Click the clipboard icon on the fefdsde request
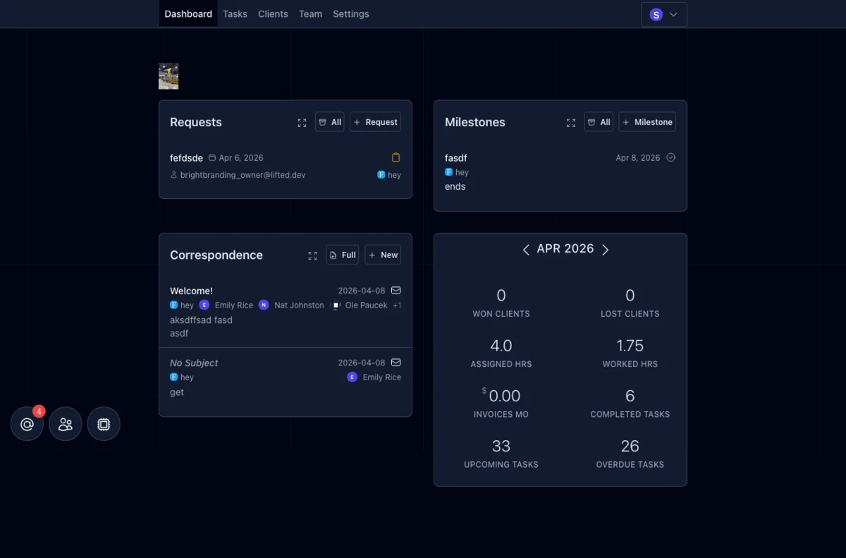846x558 pixels. pos(396,157)
